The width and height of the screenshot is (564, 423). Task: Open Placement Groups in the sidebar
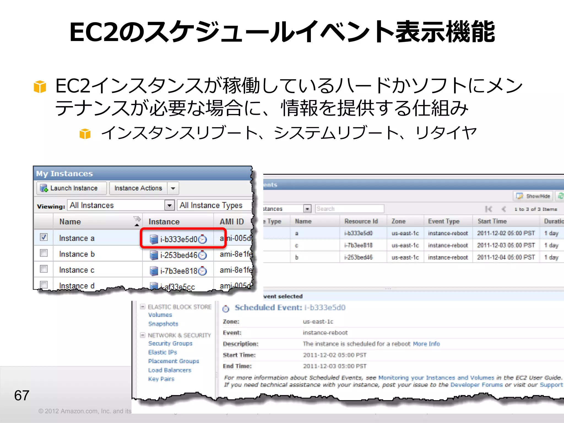[173, 361]
